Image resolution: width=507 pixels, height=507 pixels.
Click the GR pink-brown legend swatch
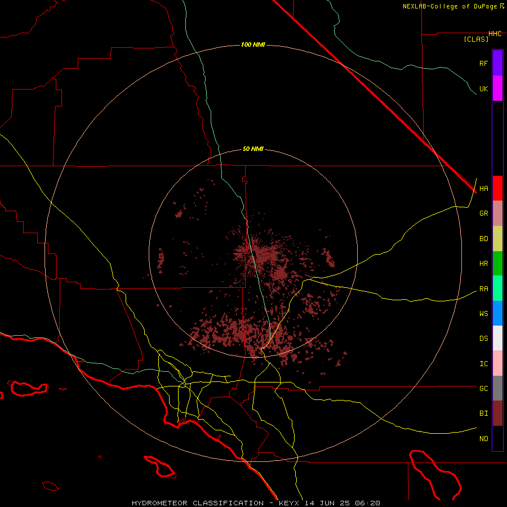[497, 214]
